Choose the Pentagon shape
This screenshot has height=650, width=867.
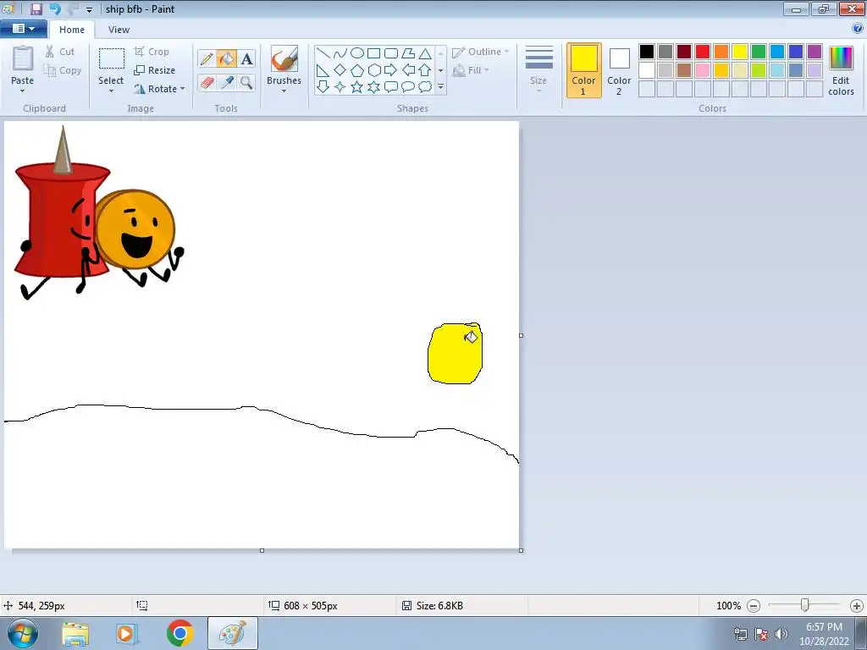point(357,70)
